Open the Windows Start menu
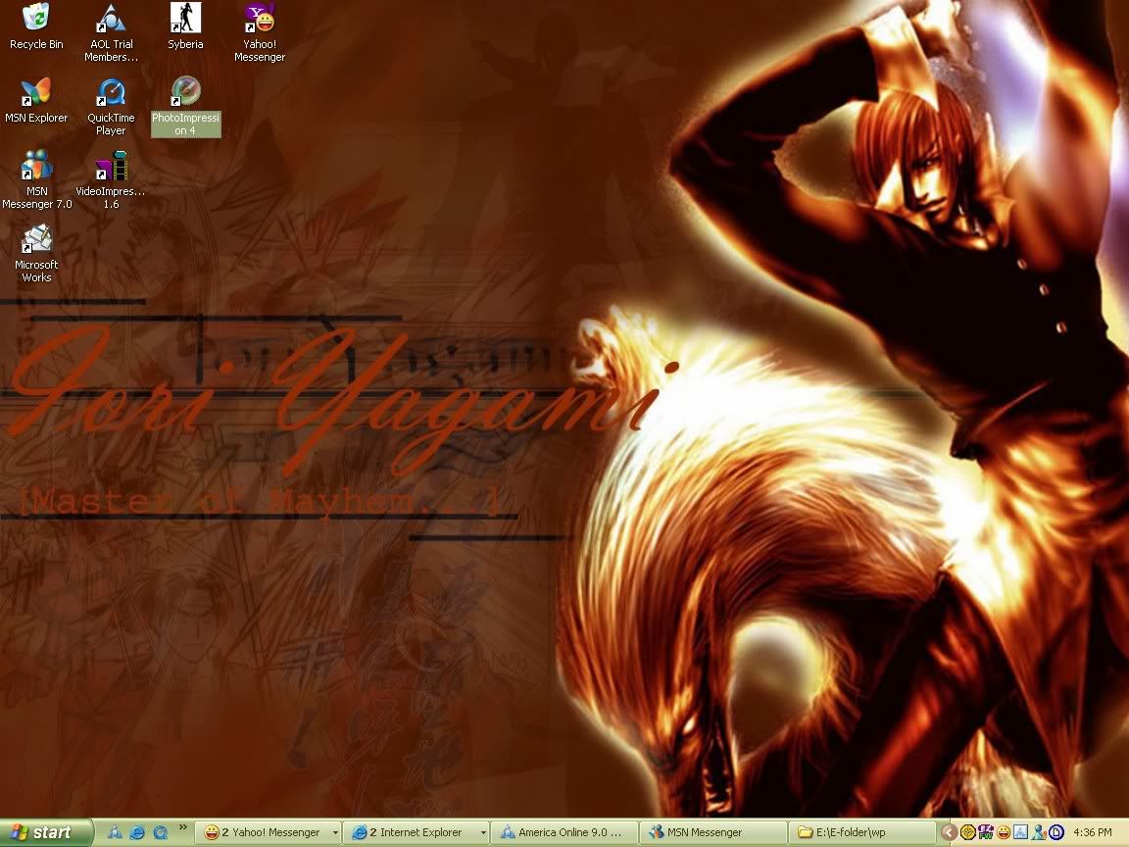The height and width of the screenshot is (847, 1129). point(46,832)
